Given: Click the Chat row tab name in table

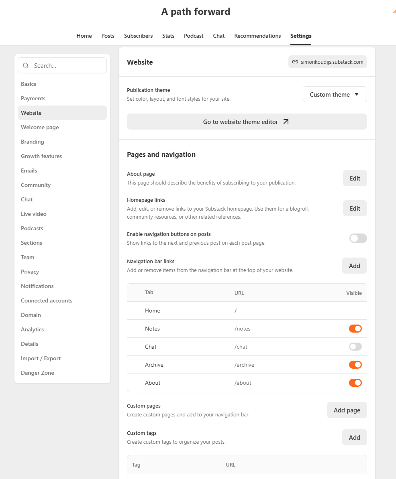Looking at the screenshot, I should (151, 347).
